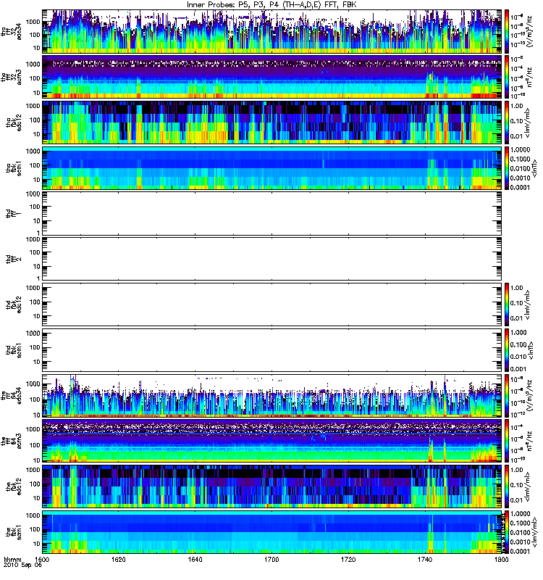Click the "tha fbk scm1" y-axis label
The width and height of the screenshot is (543, 580).
click(x=14, y=168)
